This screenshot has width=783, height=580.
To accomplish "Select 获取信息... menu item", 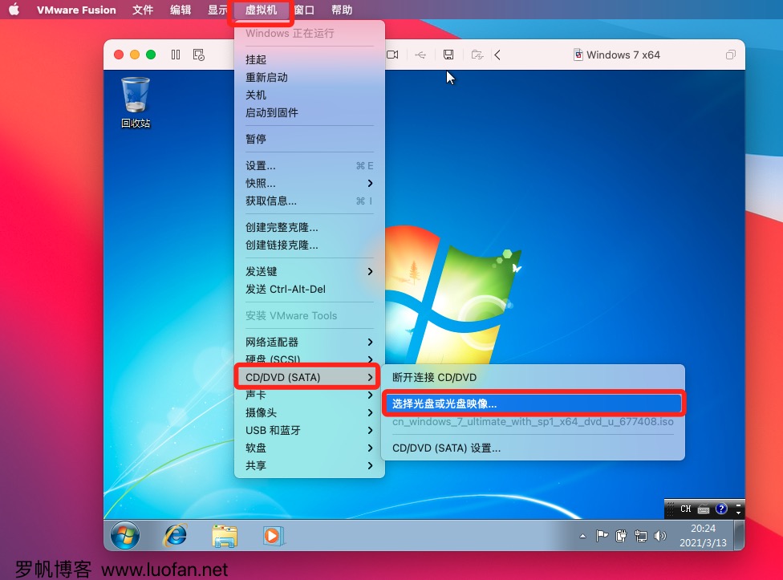I will click(x=310, y=201).
